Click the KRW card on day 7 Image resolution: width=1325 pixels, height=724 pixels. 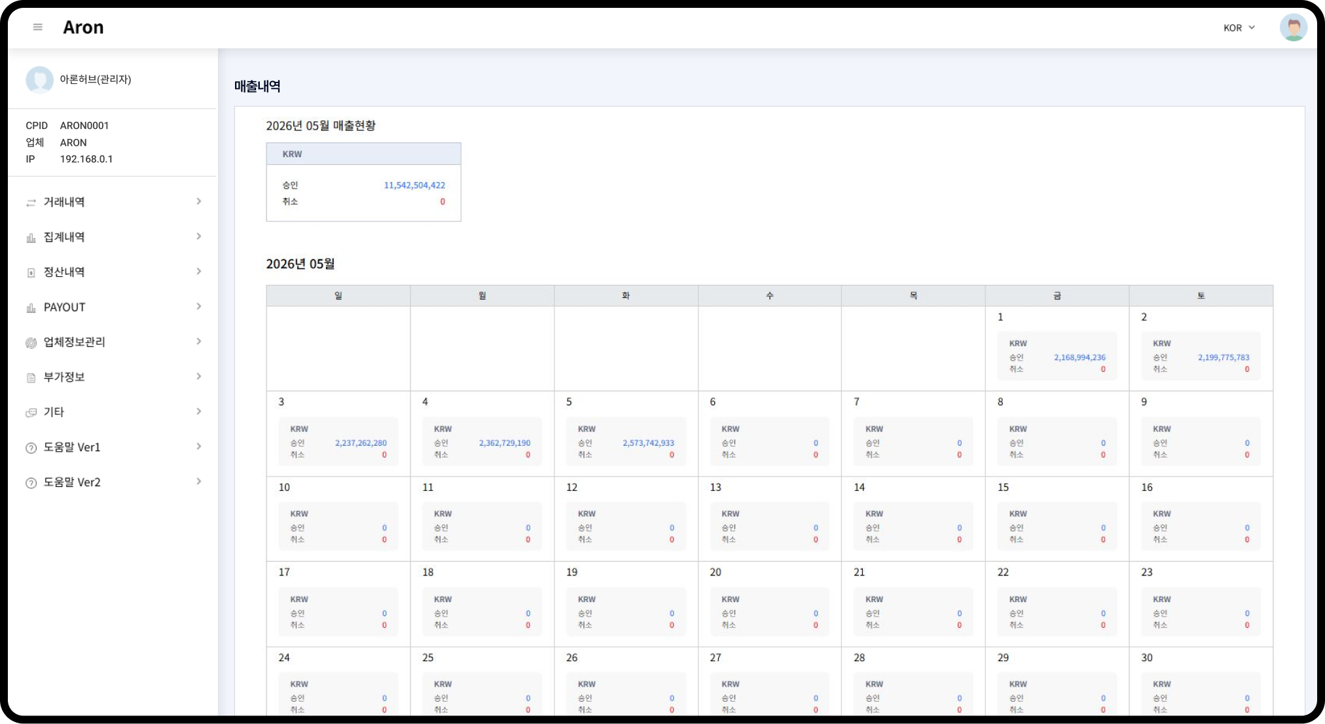pyautogui.click(x=913, y=441)
